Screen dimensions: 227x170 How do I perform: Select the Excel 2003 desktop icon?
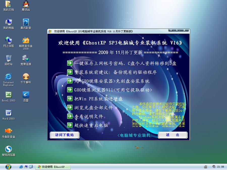pos(8,97)
